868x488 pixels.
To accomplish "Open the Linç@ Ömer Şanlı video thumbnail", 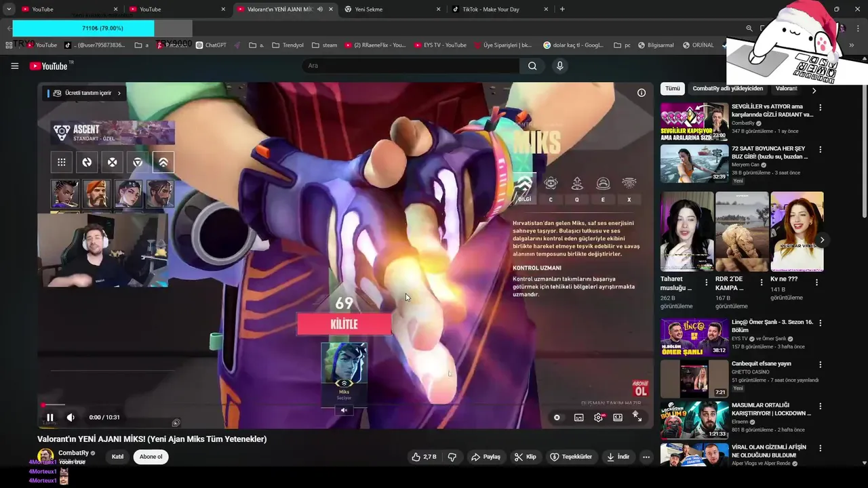I will coord(694,337).
